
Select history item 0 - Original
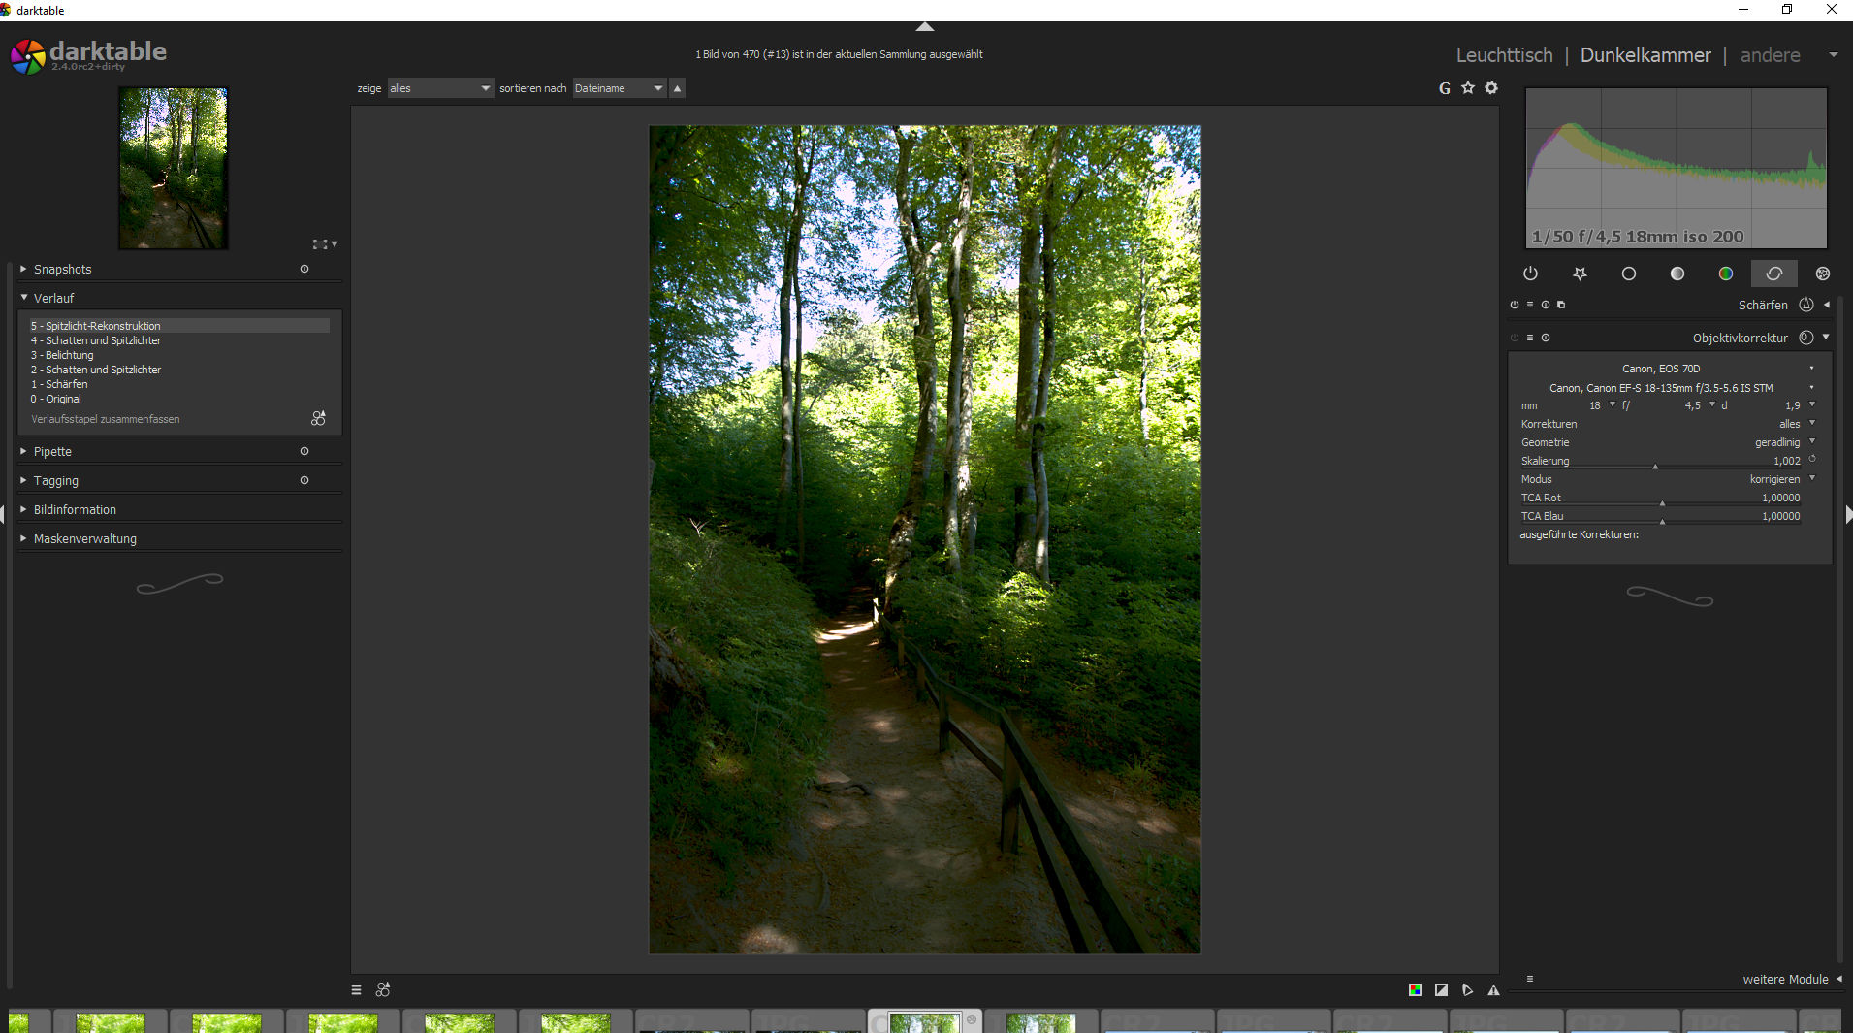pyautogui.click(x=179, y=399)
